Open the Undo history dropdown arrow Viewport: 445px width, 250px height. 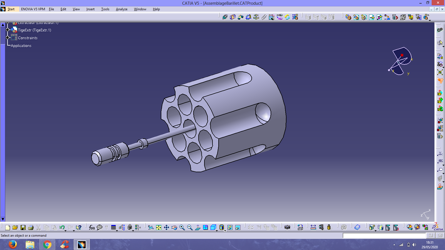(x=66, y=231)
